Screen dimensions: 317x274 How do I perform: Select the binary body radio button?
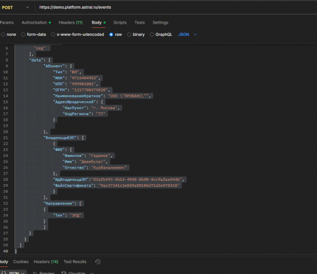pyautogui.click(x=129, y=35)
